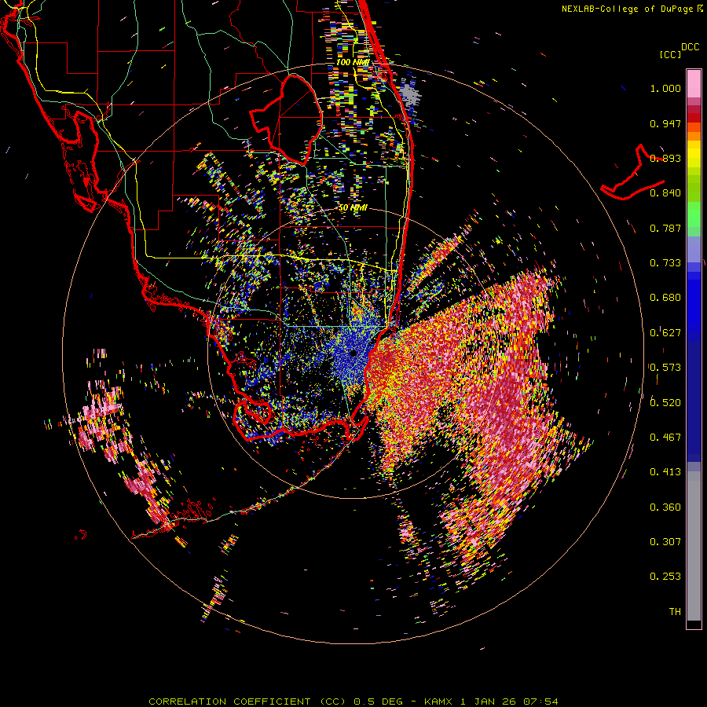This screenshot has height=707, width=707.
Task: Pick the gray color bar segment
Action: click(x=694, y=546)
